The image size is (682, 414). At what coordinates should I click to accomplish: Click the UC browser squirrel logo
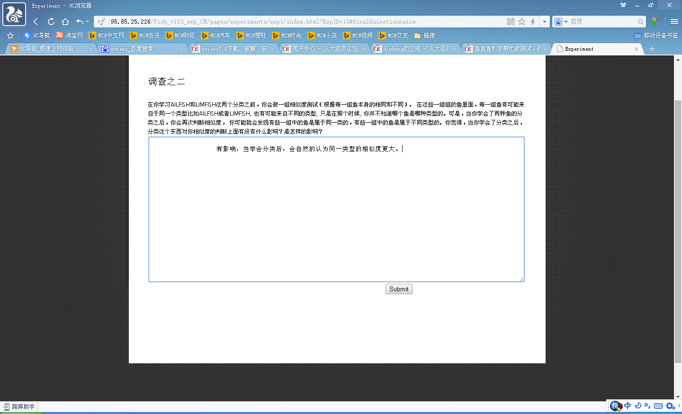click(x=14, y=14)
